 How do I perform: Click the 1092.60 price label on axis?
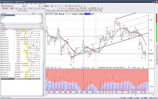click(151, 54)
